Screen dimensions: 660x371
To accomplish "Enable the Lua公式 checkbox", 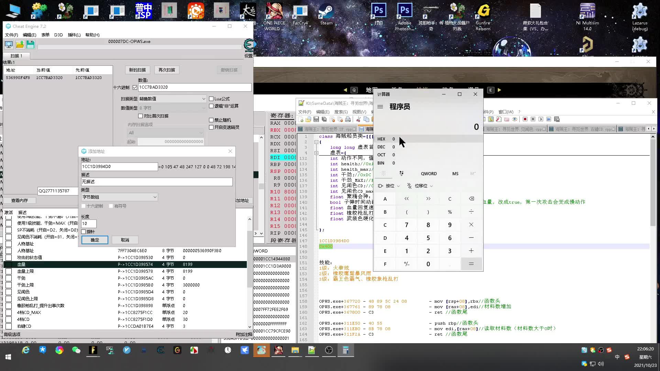I will click(x=211, y=99).
